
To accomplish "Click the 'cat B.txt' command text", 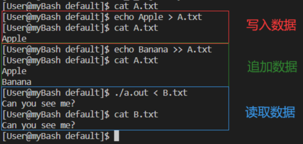I will pyautogui.click(x=136, y=114).
